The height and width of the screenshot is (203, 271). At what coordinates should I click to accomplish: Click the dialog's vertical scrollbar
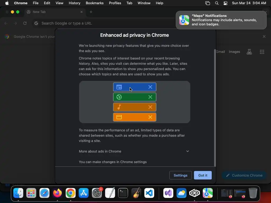tap(215, 108)
